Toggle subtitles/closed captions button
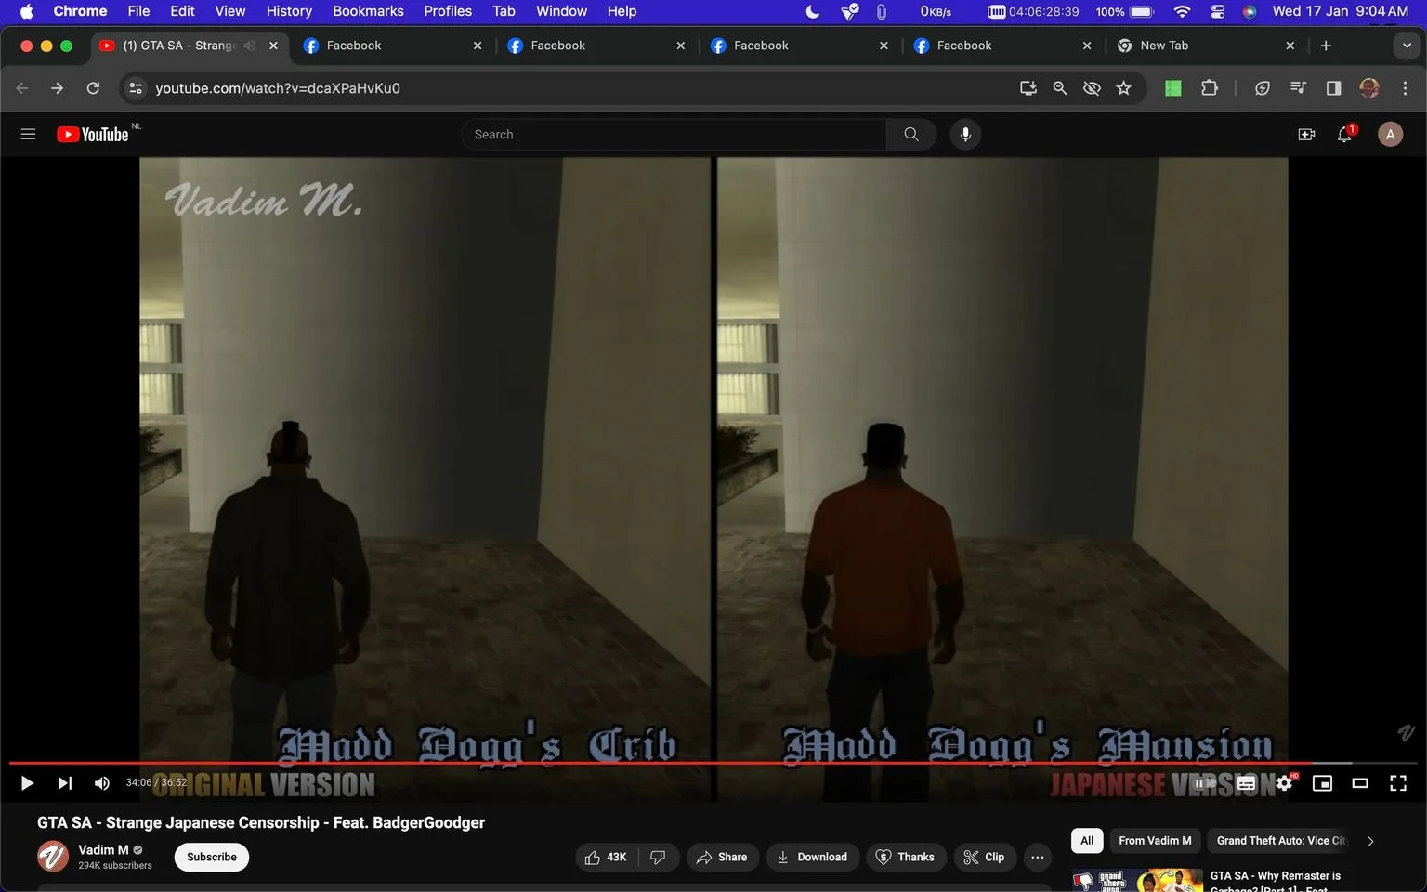This screenshot has height=892, width=1427. (1247, 783)
